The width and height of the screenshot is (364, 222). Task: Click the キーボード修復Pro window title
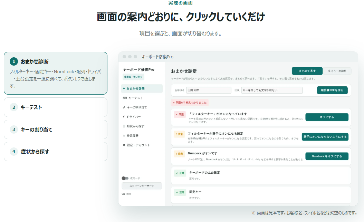(x=157, y=57)
